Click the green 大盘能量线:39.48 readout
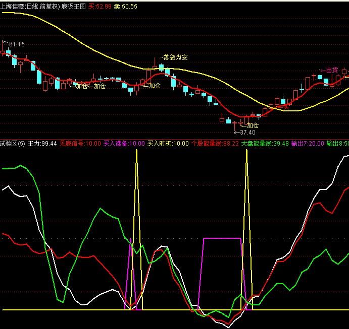The width and height of the screenshot is (349, 329). click(x=265, y=144)
